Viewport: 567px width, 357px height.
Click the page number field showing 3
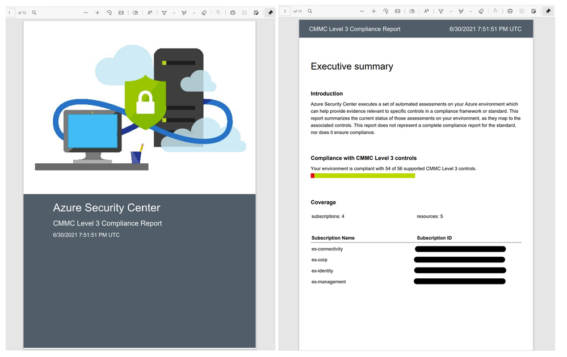(x=285, y=11)
